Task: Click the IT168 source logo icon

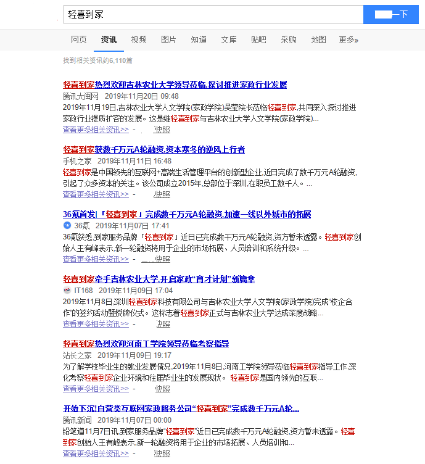Action: 67,291
